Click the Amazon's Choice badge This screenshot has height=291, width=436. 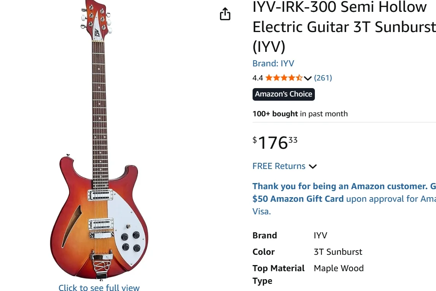pos(284,94)
